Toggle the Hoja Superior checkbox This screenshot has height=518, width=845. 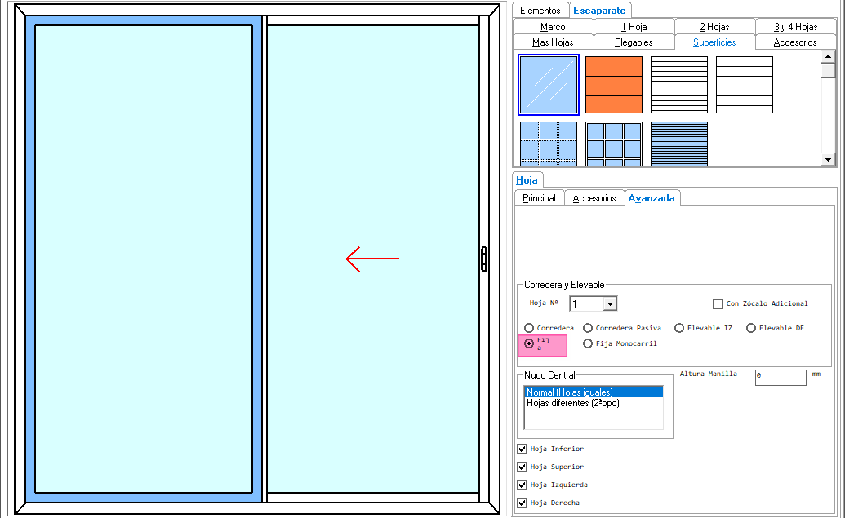tap(523, 467)
